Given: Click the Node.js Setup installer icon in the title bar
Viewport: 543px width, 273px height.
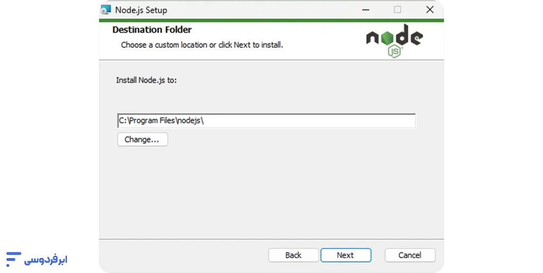Looking at the screenshot, I should tap(106, 10).
